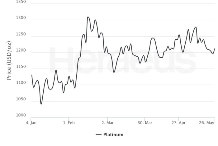Click the 1350 y-axis label
The width and height of the screenshot is (218, 146).
point(21,2)
